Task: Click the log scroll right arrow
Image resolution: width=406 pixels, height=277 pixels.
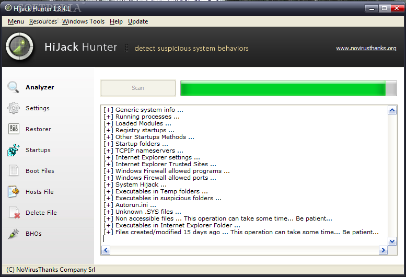Action: (x=383, y=250)
